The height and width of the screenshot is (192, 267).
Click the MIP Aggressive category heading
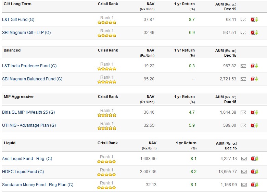(18, 97)
